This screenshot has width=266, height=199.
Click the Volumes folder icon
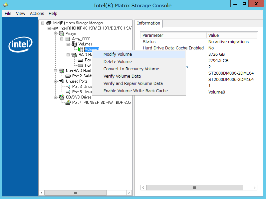tap(74, 44)
